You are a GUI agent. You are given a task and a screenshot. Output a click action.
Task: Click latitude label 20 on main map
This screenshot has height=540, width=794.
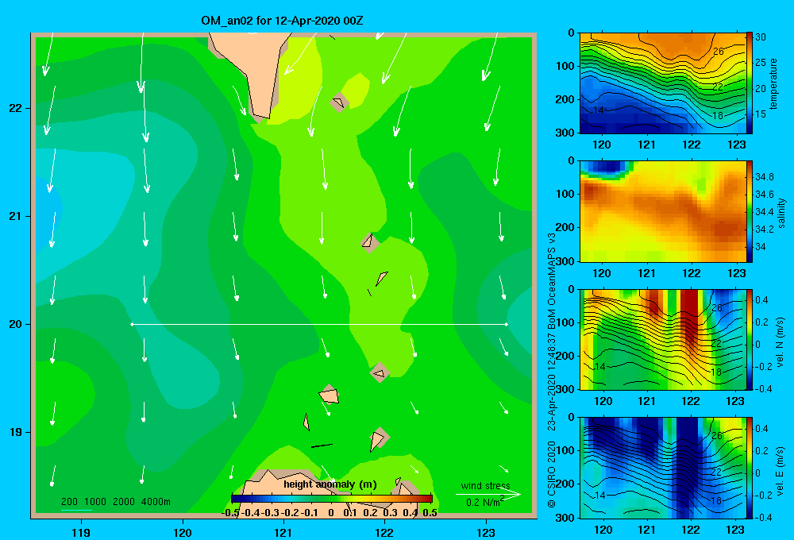pos(16,324)
